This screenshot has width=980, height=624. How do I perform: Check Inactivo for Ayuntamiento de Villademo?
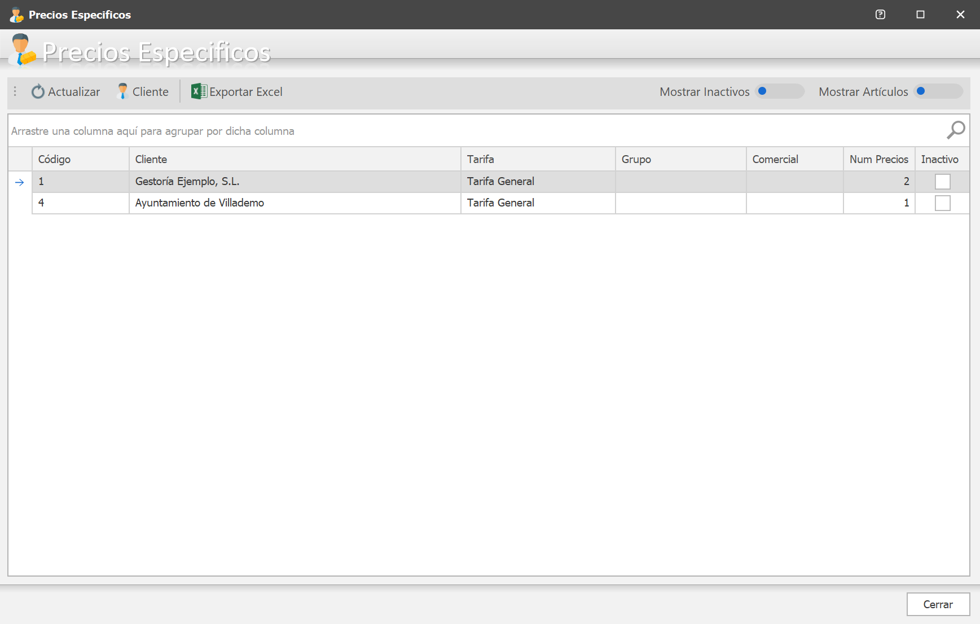pyautogui.click(x=942, y=203)
